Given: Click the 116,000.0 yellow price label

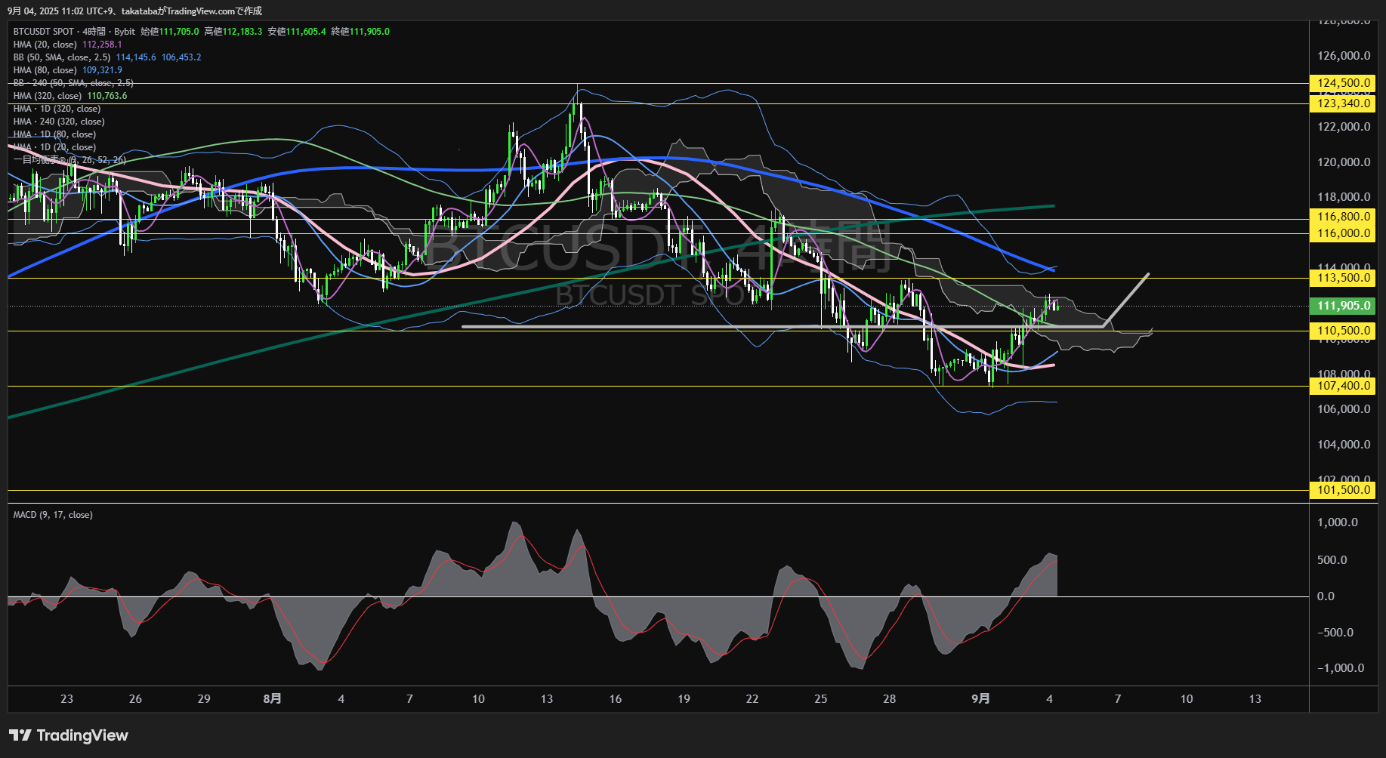Looking at the screenshot, I should click(x=1343, y=233).
